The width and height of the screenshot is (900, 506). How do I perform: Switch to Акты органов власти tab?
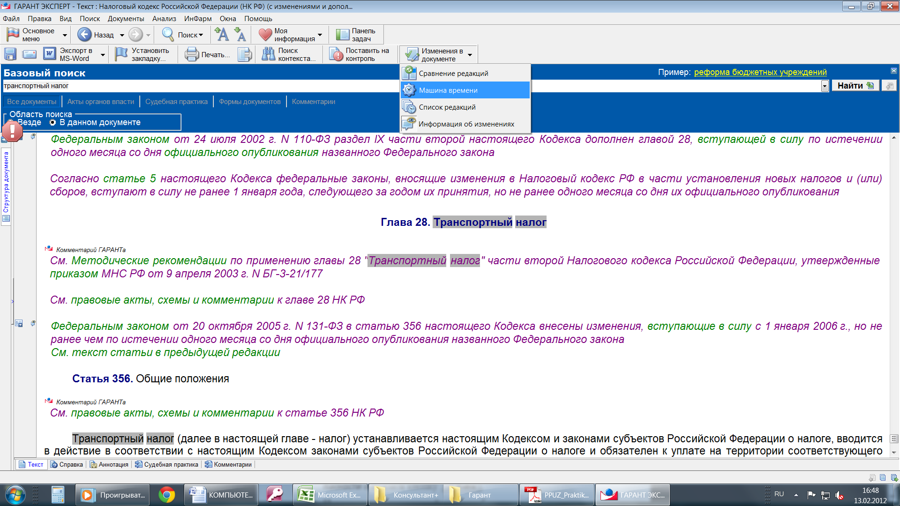[101, 102]
